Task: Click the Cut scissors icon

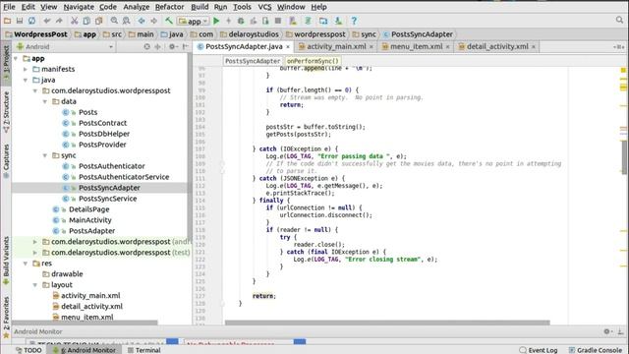Action: (x=75, y=21)
